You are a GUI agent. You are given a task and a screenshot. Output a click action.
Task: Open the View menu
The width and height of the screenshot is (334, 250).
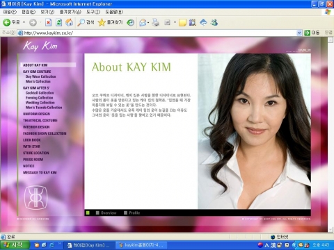click(47, 12)
